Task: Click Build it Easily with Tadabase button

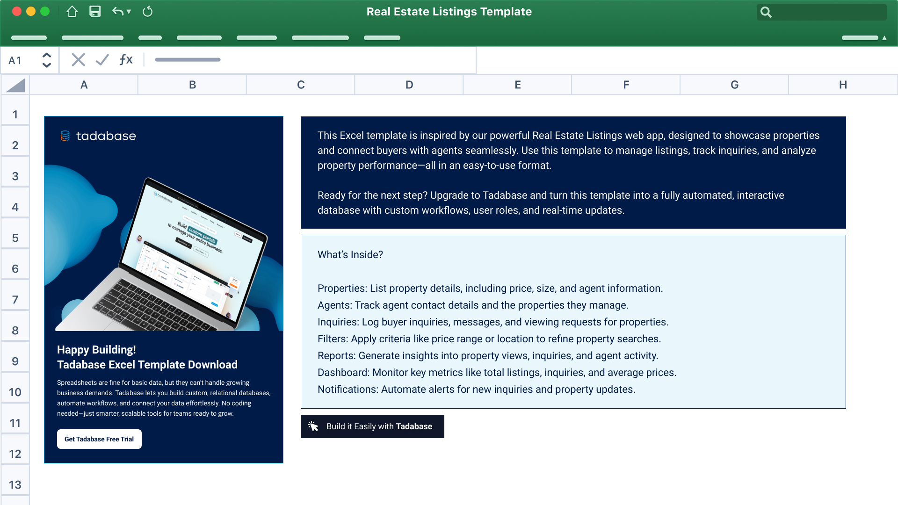Action: 372,426
